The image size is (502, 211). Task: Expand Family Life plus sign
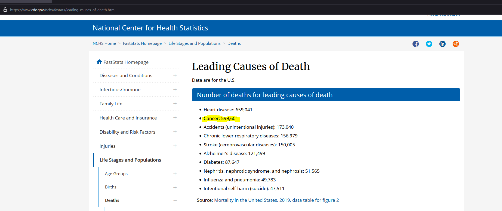pyautogui.click(x=175, y=103)
